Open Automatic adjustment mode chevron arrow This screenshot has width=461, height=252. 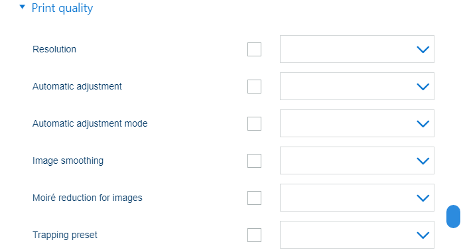[423, 124]
